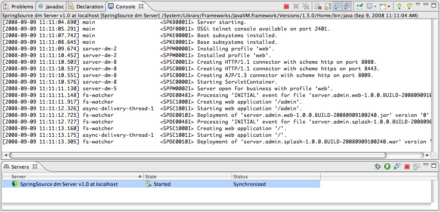This screenshot has height=212, width=440.
Task: Publish to the server
Action: tap(417, 166)
